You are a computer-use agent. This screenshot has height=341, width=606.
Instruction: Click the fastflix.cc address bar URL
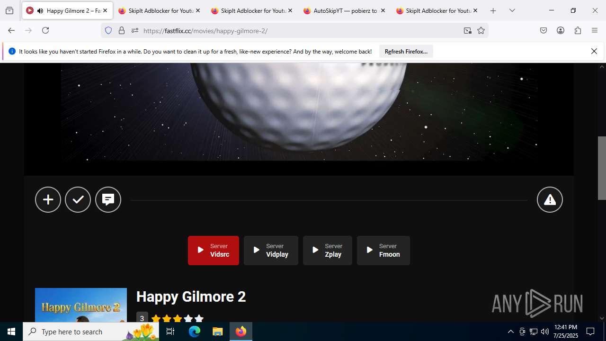pyautogui.click(x=205, y=31)
